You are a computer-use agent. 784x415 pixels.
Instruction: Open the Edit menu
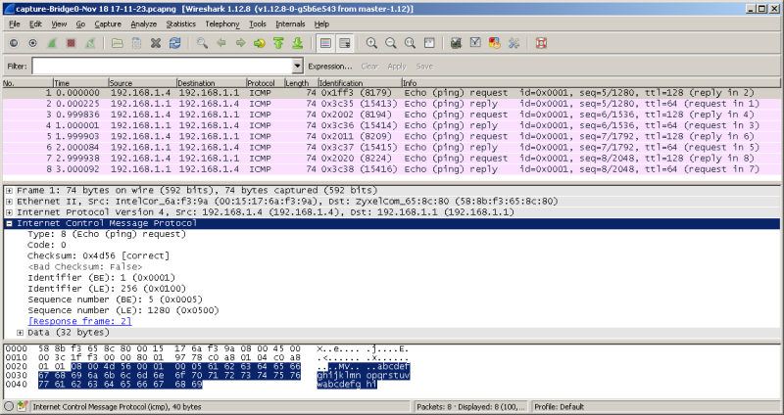pyautogui.click(x=35, y=23)
